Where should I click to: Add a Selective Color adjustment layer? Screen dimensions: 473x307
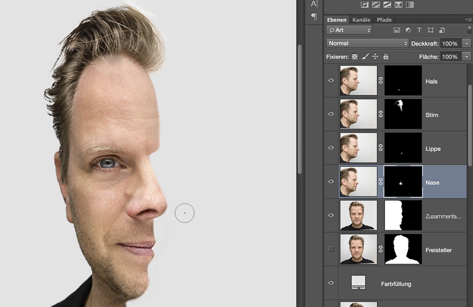coord(398,5)
